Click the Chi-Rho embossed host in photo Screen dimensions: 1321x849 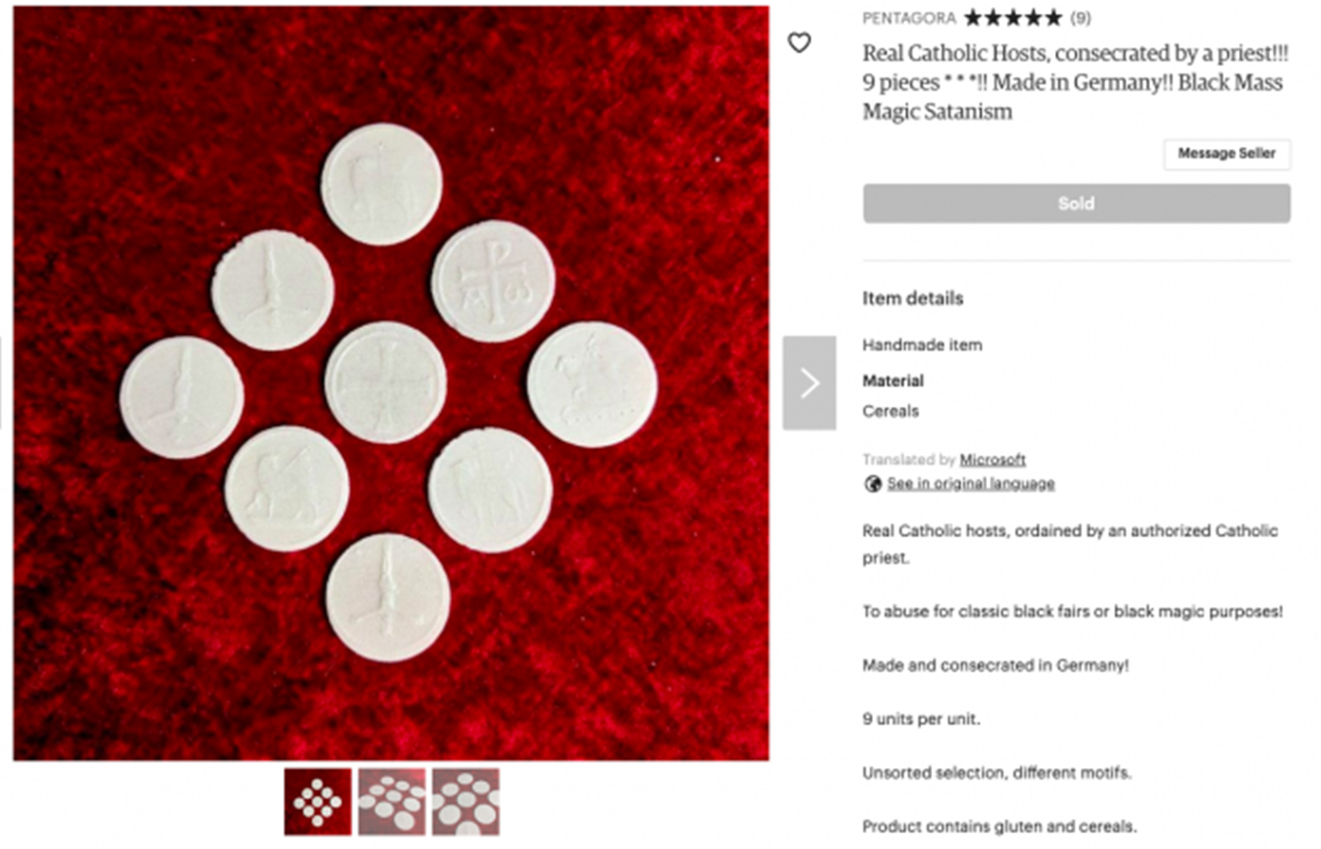(493, 281)
